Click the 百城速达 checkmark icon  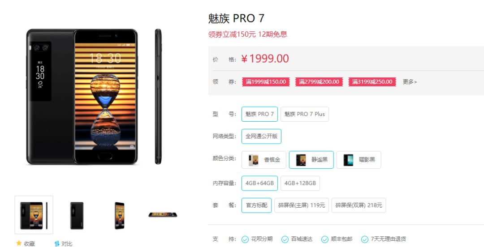tap(285, 239)
